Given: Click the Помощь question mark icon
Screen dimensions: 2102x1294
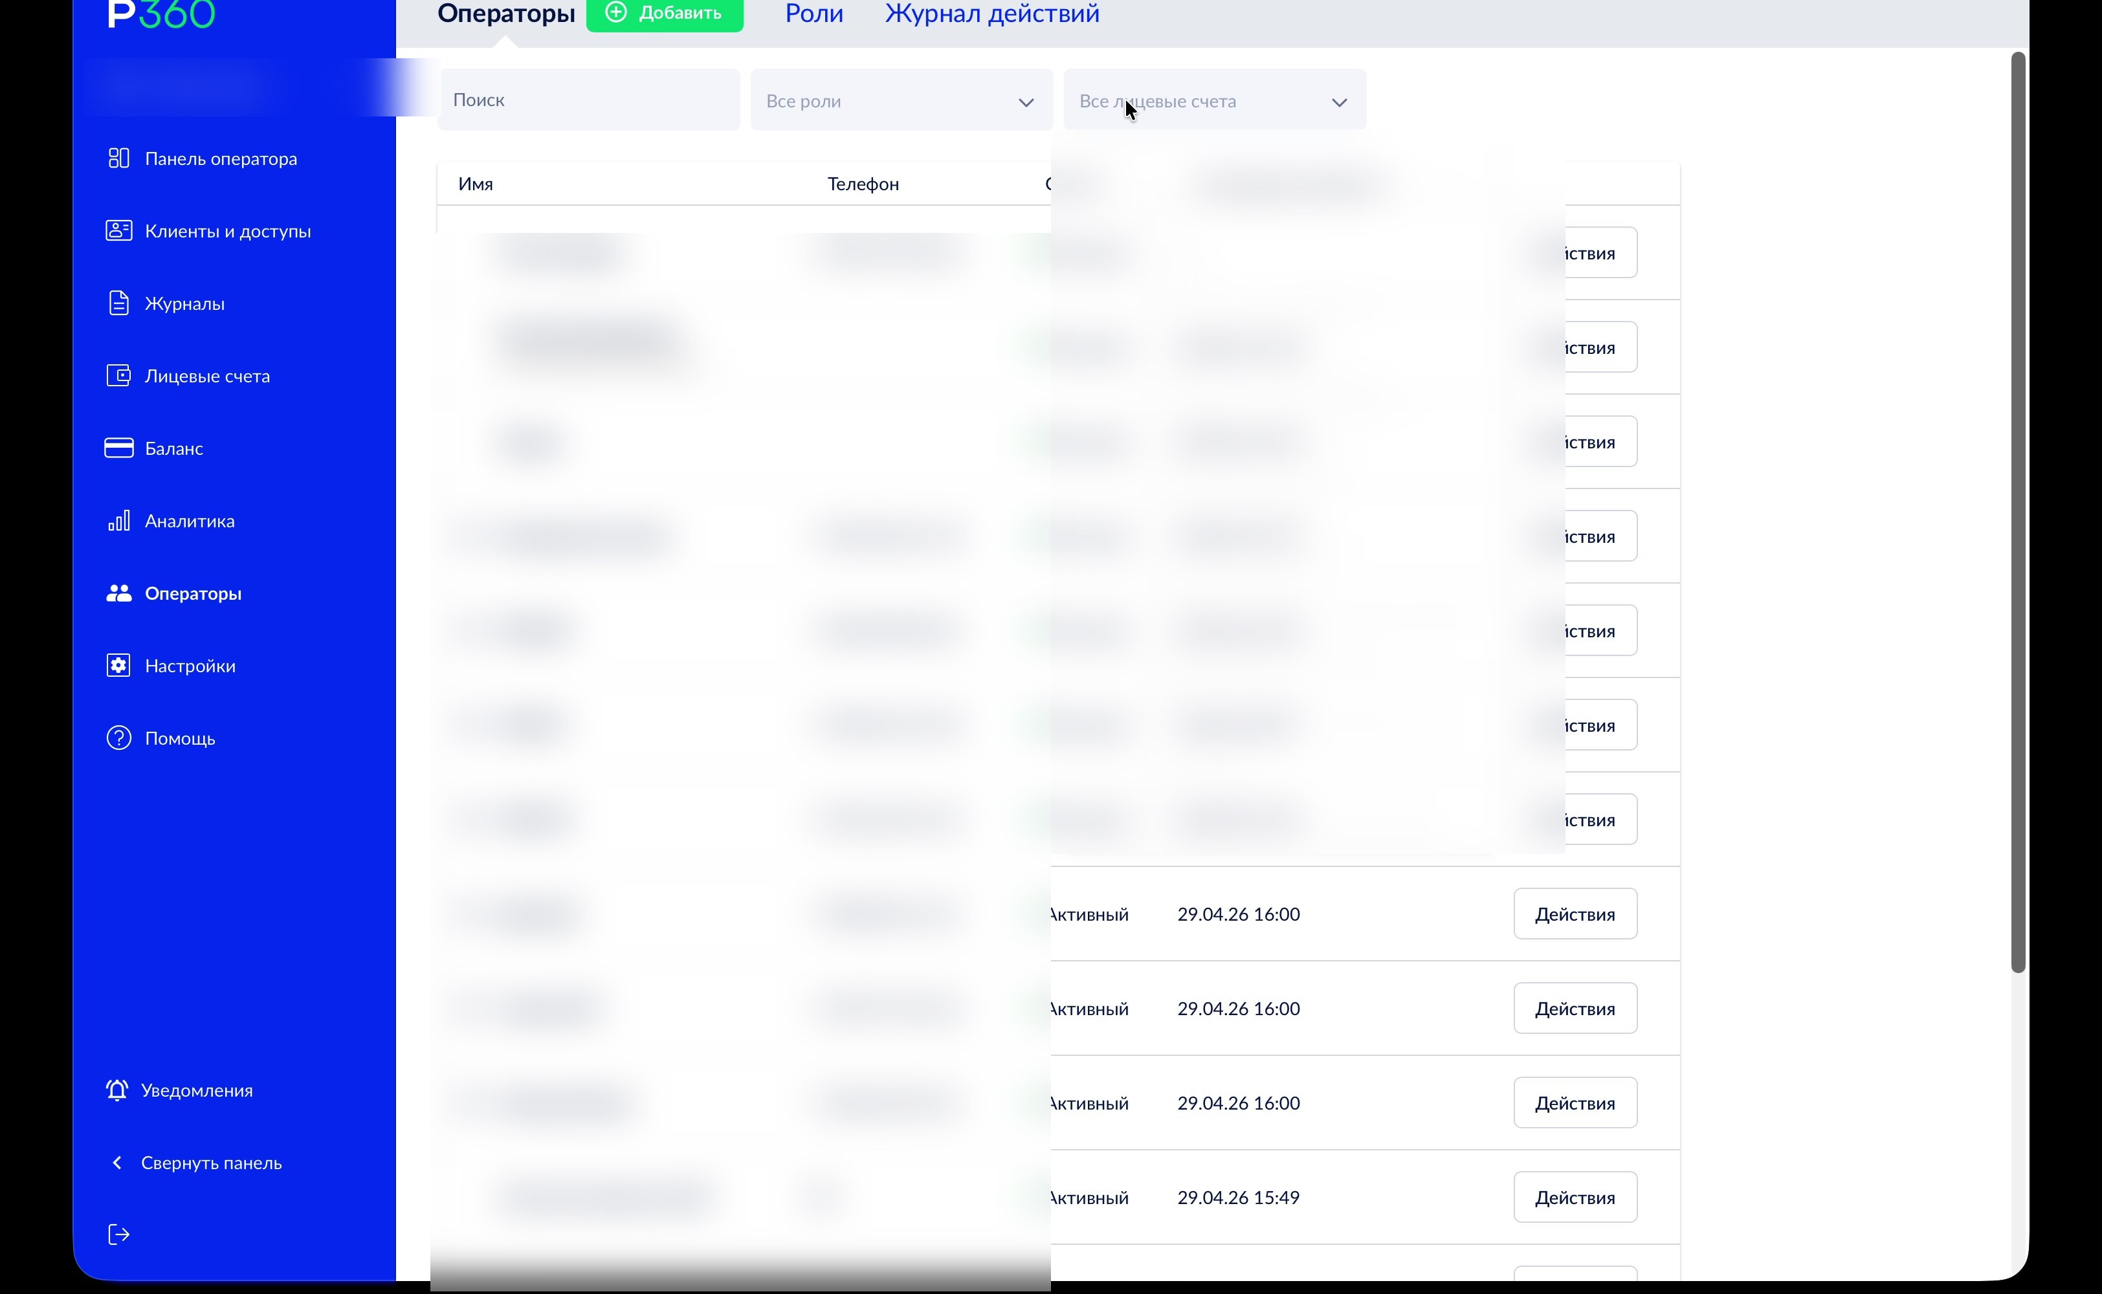Looking at the screenshot, I should [119, 738].
